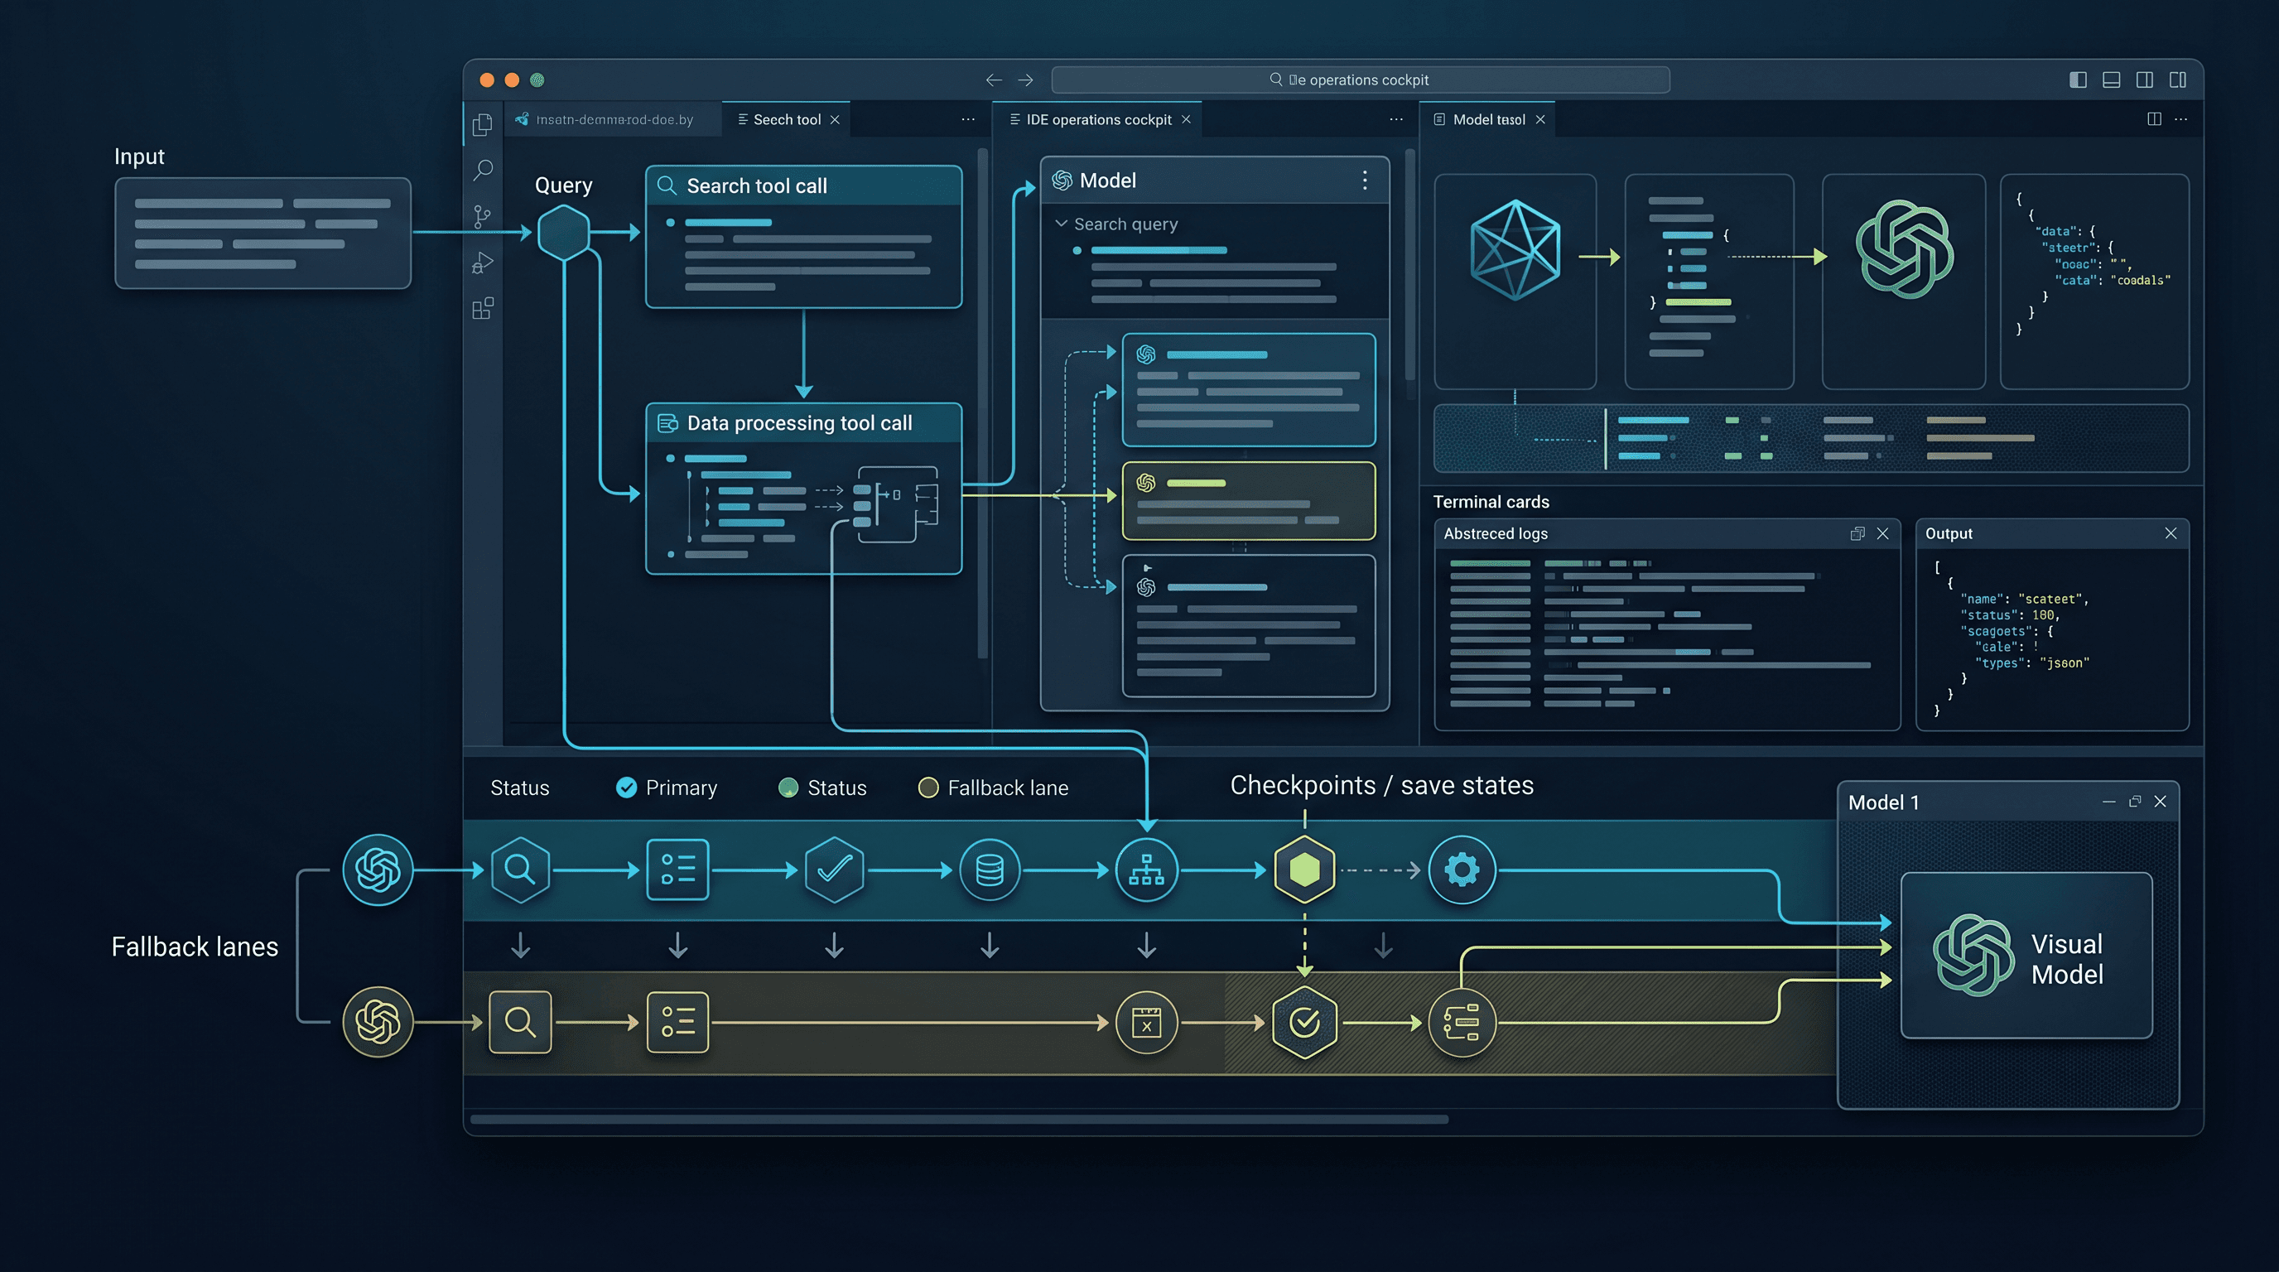Click the primary lane search hexagon
The width and height of the screenshot is (2279, 1272).
(x=520, y=870)
